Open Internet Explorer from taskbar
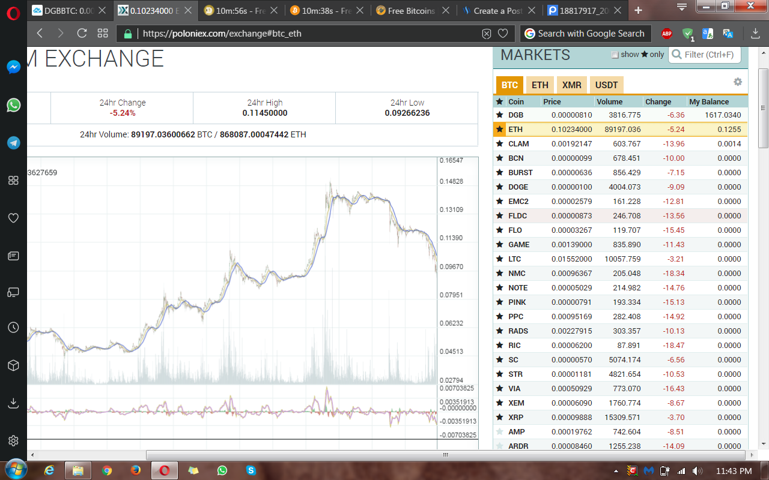 [49, 470]
